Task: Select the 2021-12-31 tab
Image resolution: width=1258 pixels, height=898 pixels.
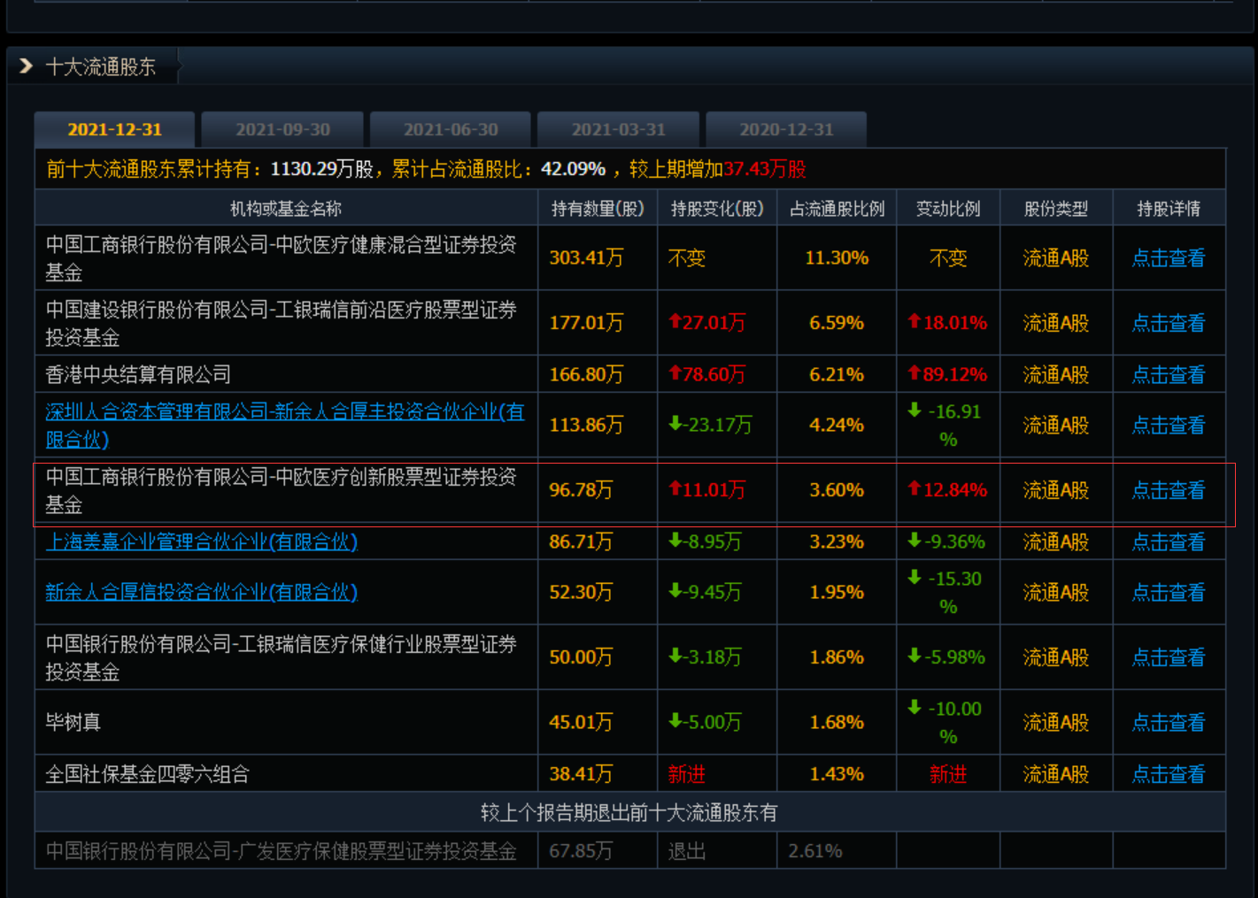Action: point(115,130)
